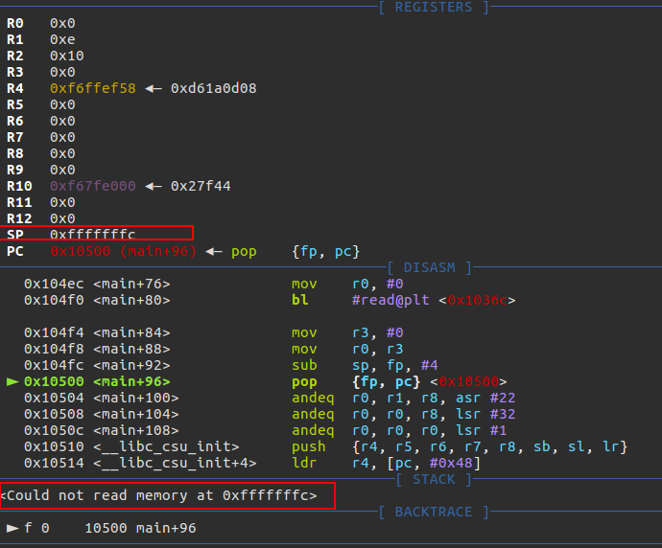662x548 pixels.
Task: Click backtrace frame arrow marker
Action: pyautogui.click(x=12, y=528)
